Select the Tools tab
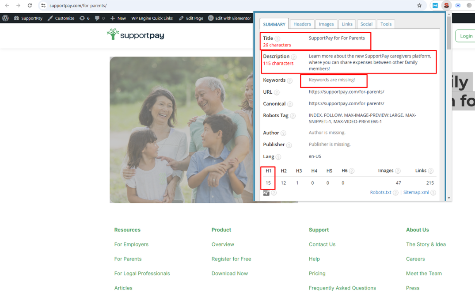 point(386,24)
